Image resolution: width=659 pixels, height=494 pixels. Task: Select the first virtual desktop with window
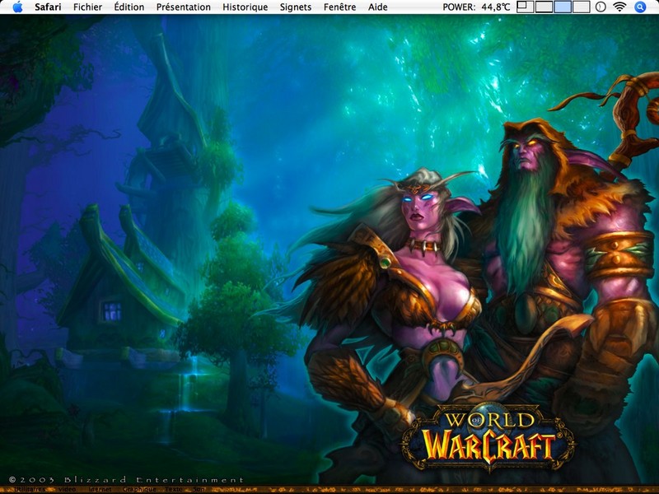point(525,7)
